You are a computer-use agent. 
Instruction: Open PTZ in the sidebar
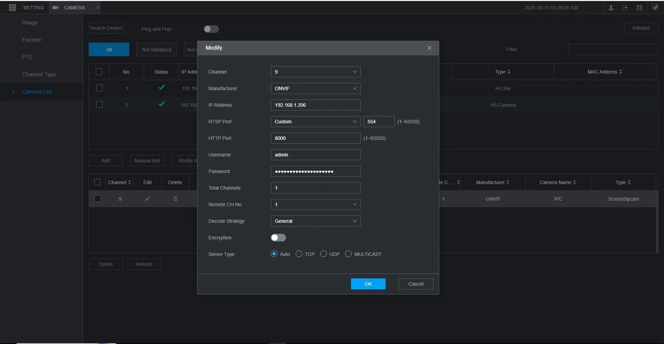(x=27, y=57)
